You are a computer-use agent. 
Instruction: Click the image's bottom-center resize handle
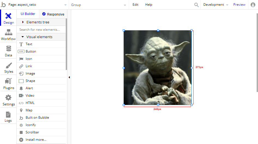(158, 105)
